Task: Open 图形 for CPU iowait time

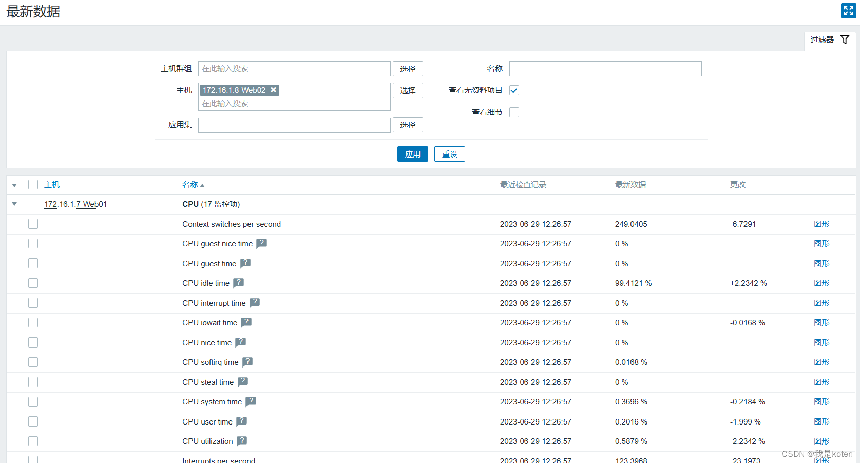Action: click(821, 322)
